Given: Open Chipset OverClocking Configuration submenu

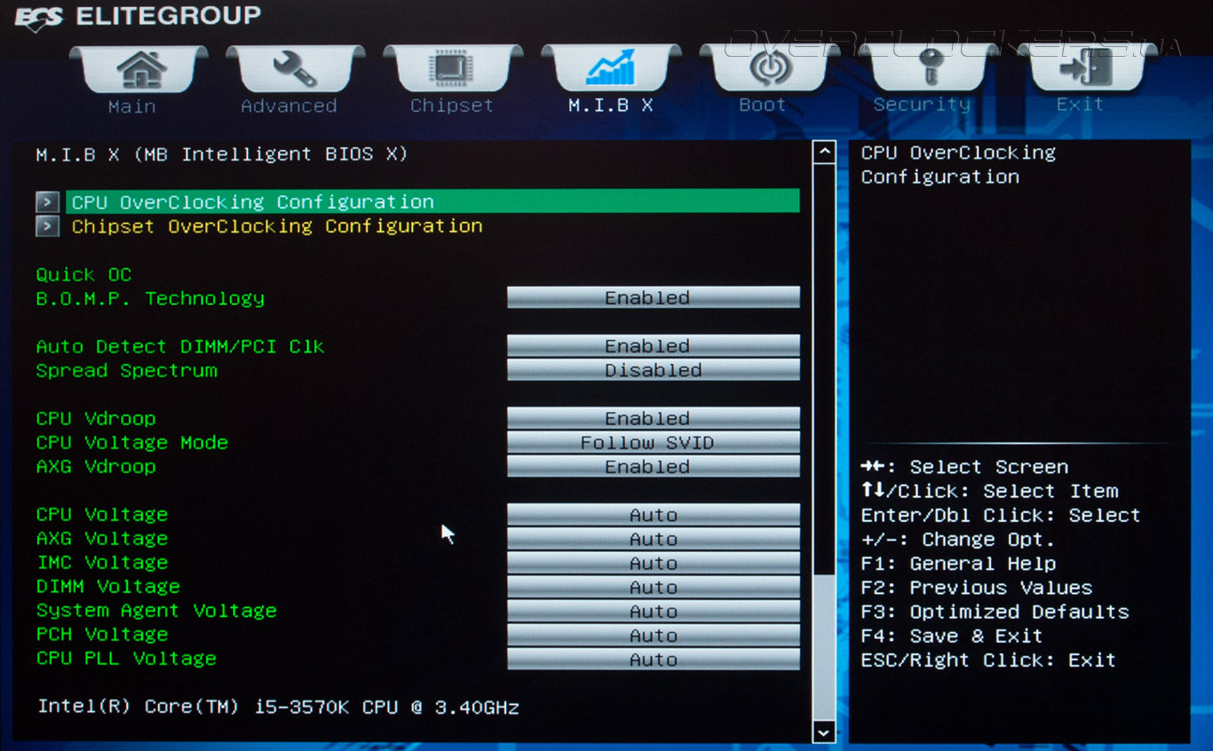Looking at the screenshot, I should pyautogui.click(x=277, y=226).
